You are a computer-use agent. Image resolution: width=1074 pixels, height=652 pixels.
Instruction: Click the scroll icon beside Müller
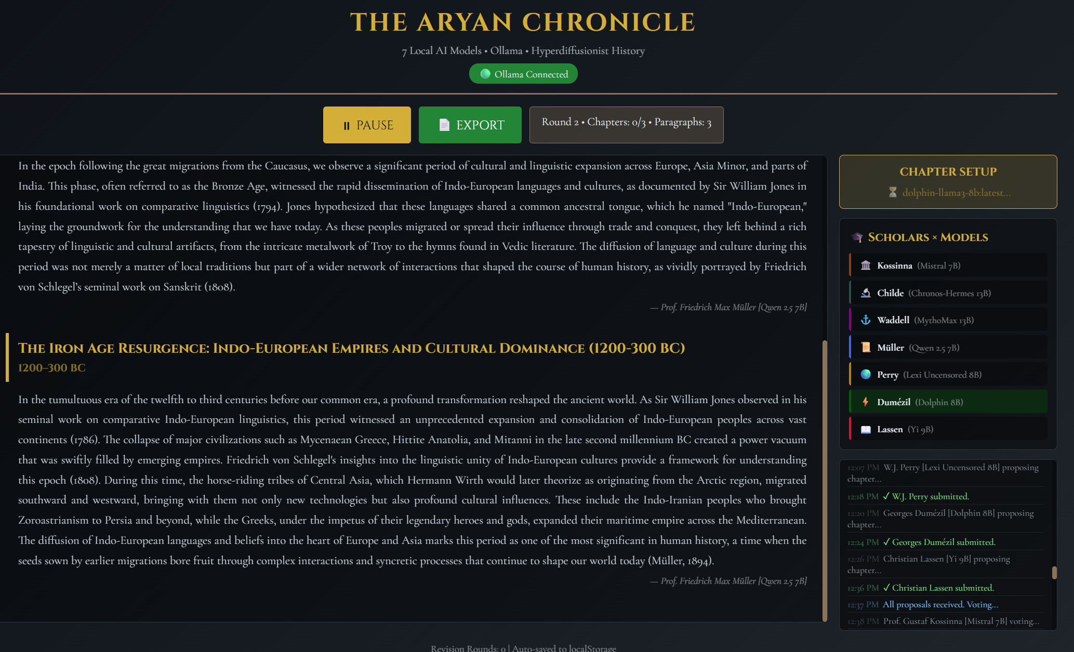tap(866, 348)
